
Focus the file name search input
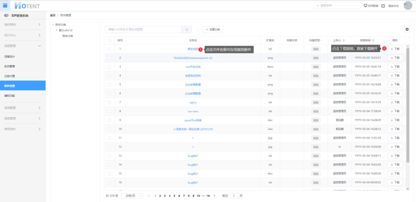(143, 30)
